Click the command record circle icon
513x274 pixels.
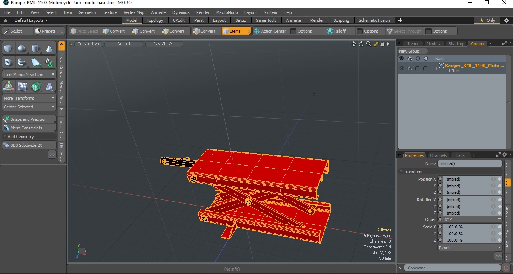507,268
